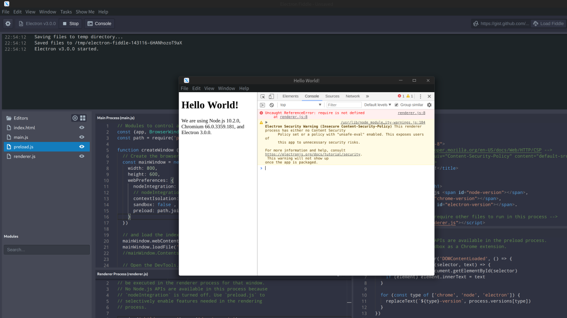Toggle the DevTools device toolbar icon

(271, 96)
